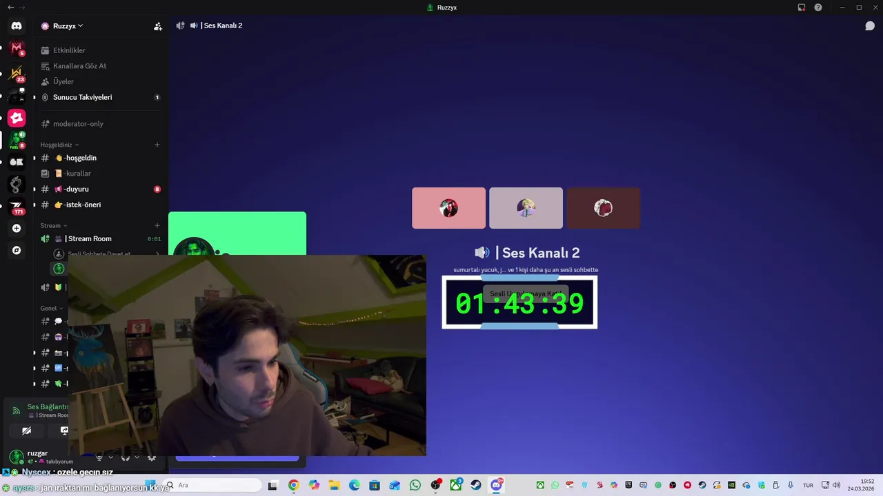Turn on camera in voice panel

pyautogui.click(x=26, y=431)
